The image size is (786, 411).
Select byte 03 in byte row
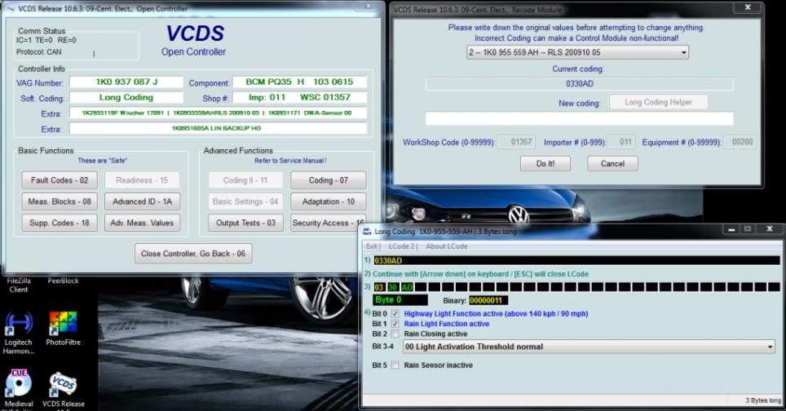(x=379, y=287)
